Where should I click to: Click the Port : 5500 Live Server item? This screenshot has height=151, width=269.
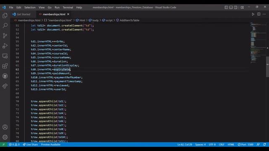click(245, 145)
